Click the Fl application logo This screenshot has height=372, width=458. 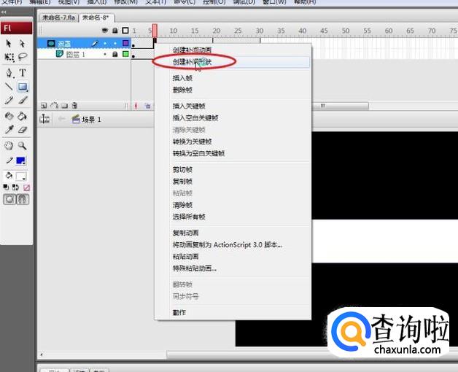tap(16, 28)
